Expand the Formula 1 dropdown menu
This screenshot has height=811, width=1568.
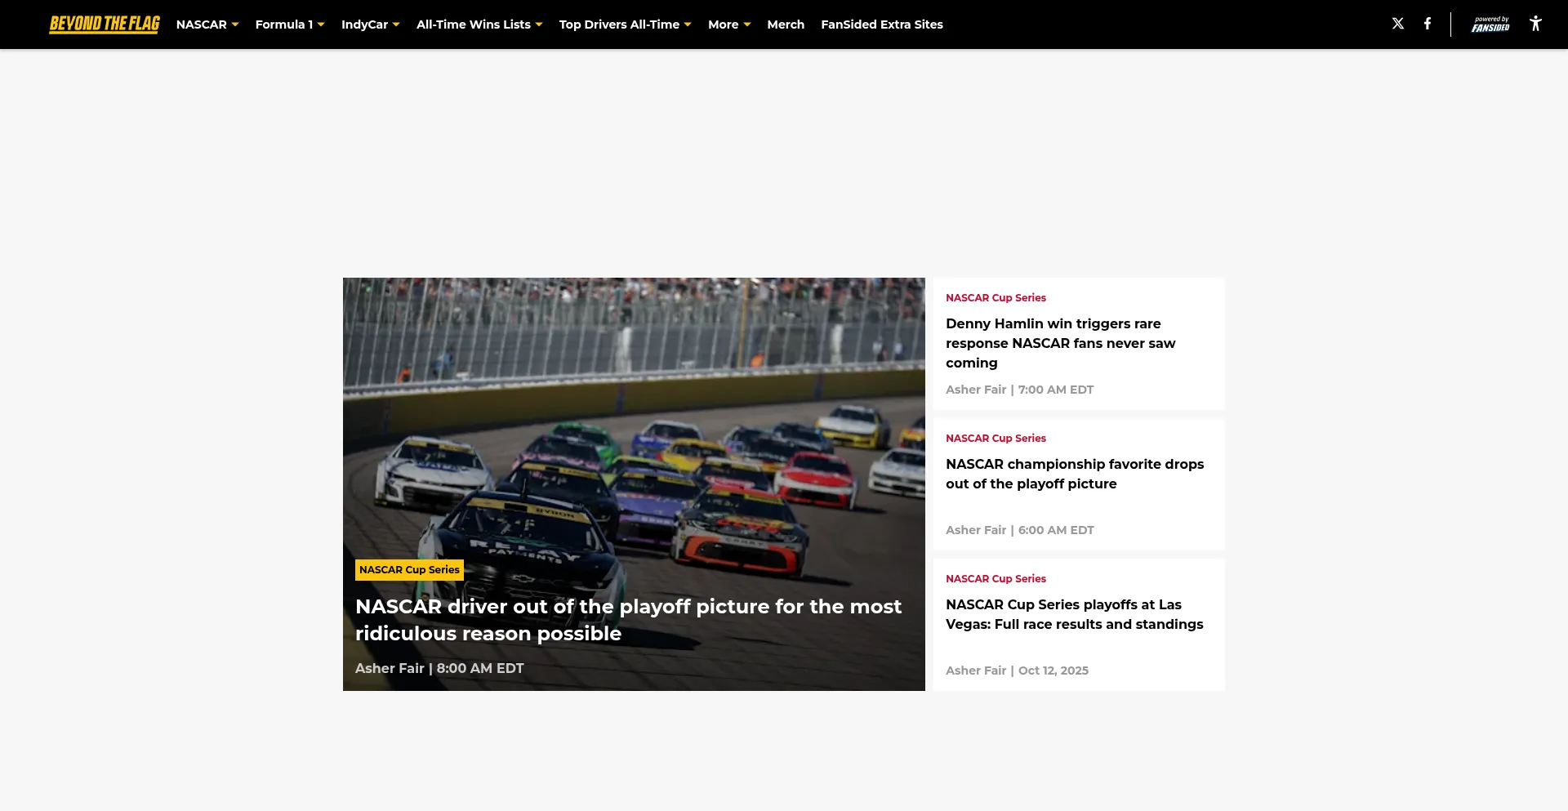pyautogui.click(x=290, y=25)
